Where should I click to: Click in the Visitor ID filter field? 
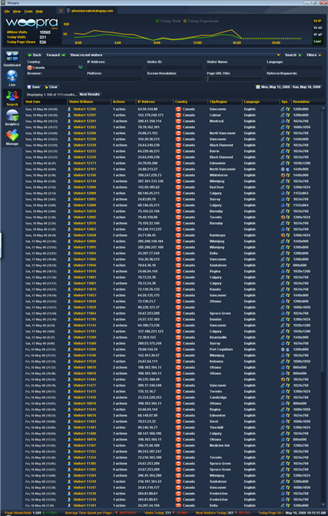(x=174, y=67)
